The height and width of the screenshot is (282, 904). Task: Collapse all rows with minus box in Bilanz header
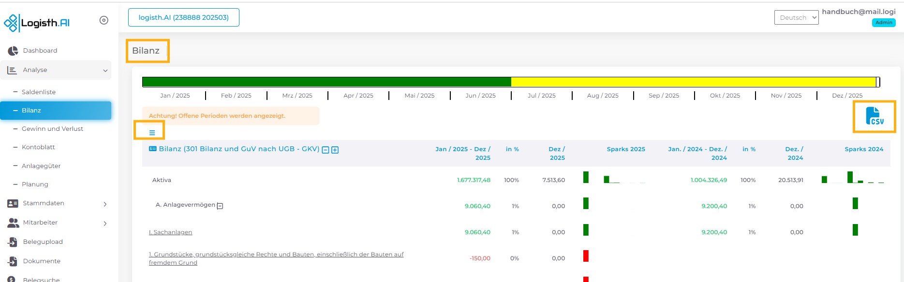click(x=326, y=150)
